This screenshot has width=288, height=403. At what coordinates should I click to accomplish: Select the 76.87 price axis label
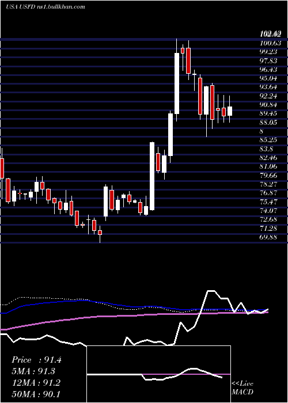pyautogui.click(x=268, y=193)
